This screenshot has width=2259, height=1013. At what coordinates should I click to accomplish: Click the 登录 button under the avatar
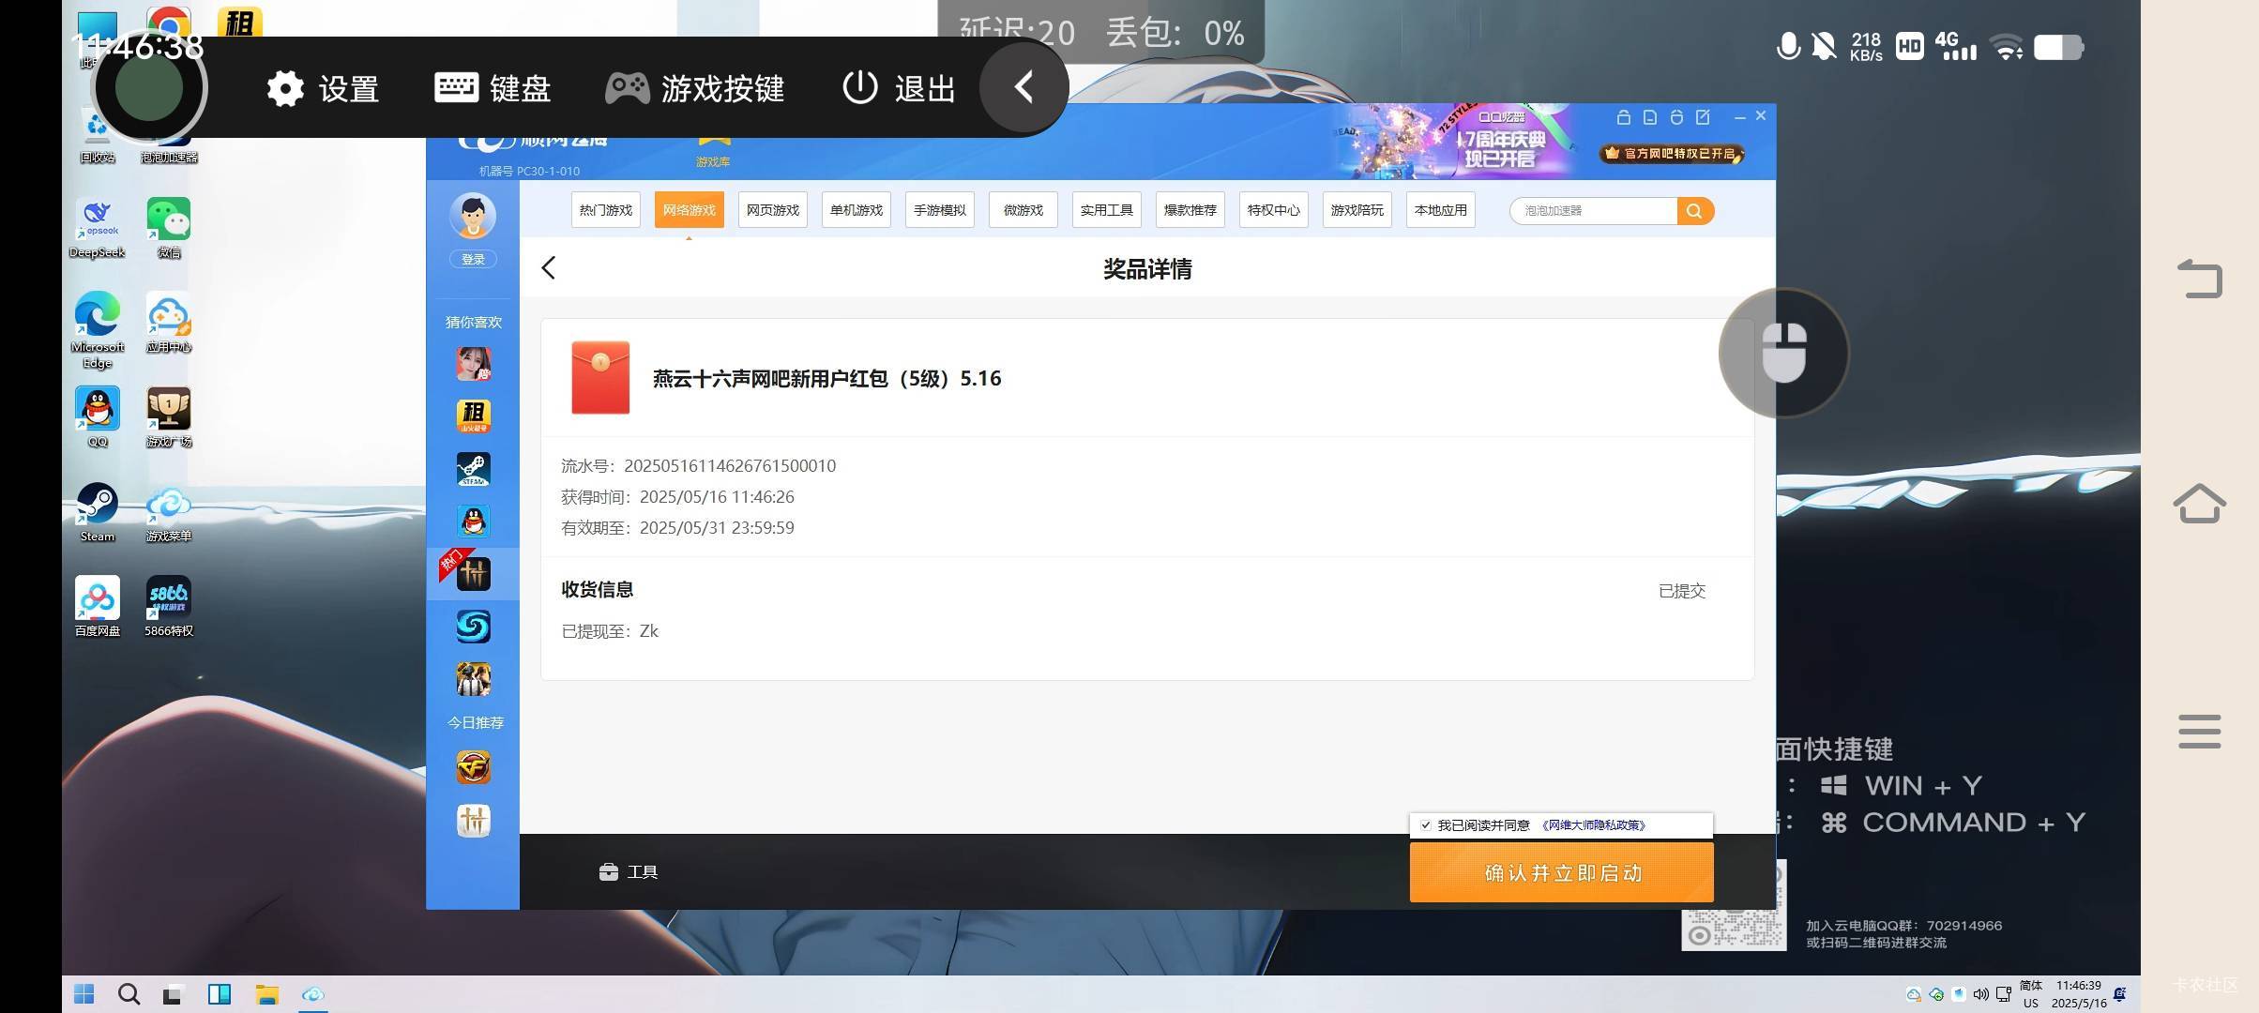(x=473, y=260)
